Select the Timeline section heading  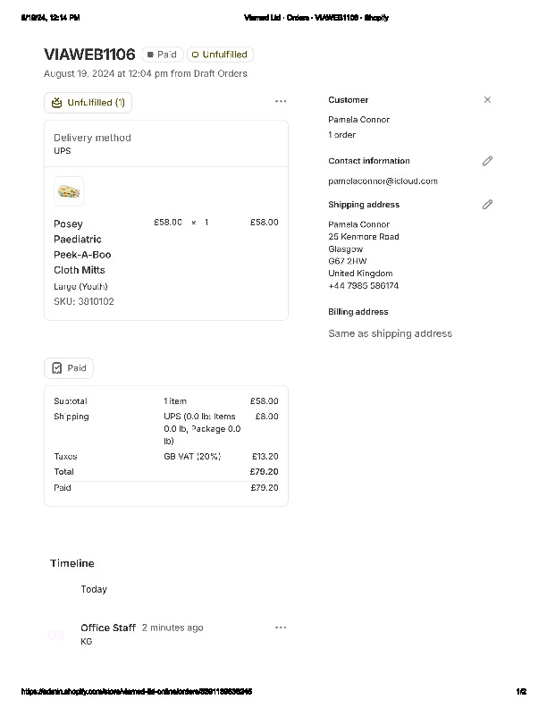coord(72,563)
